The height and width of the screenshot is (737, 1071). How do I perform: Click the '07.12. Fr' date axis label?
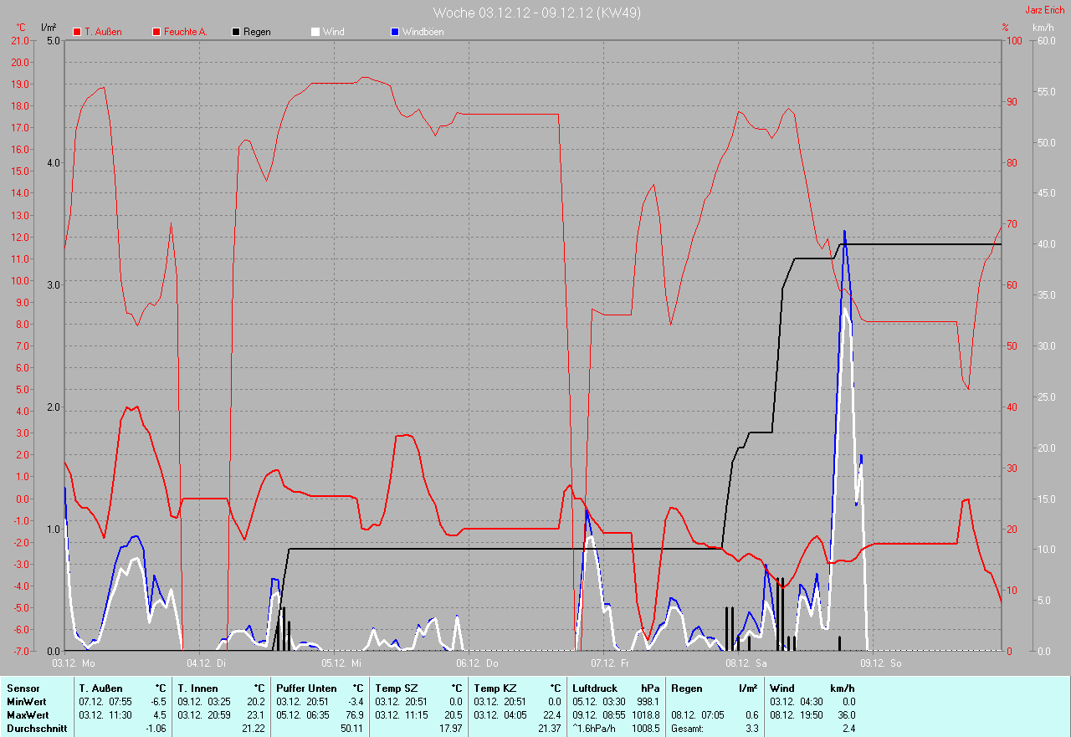(609, 663)
